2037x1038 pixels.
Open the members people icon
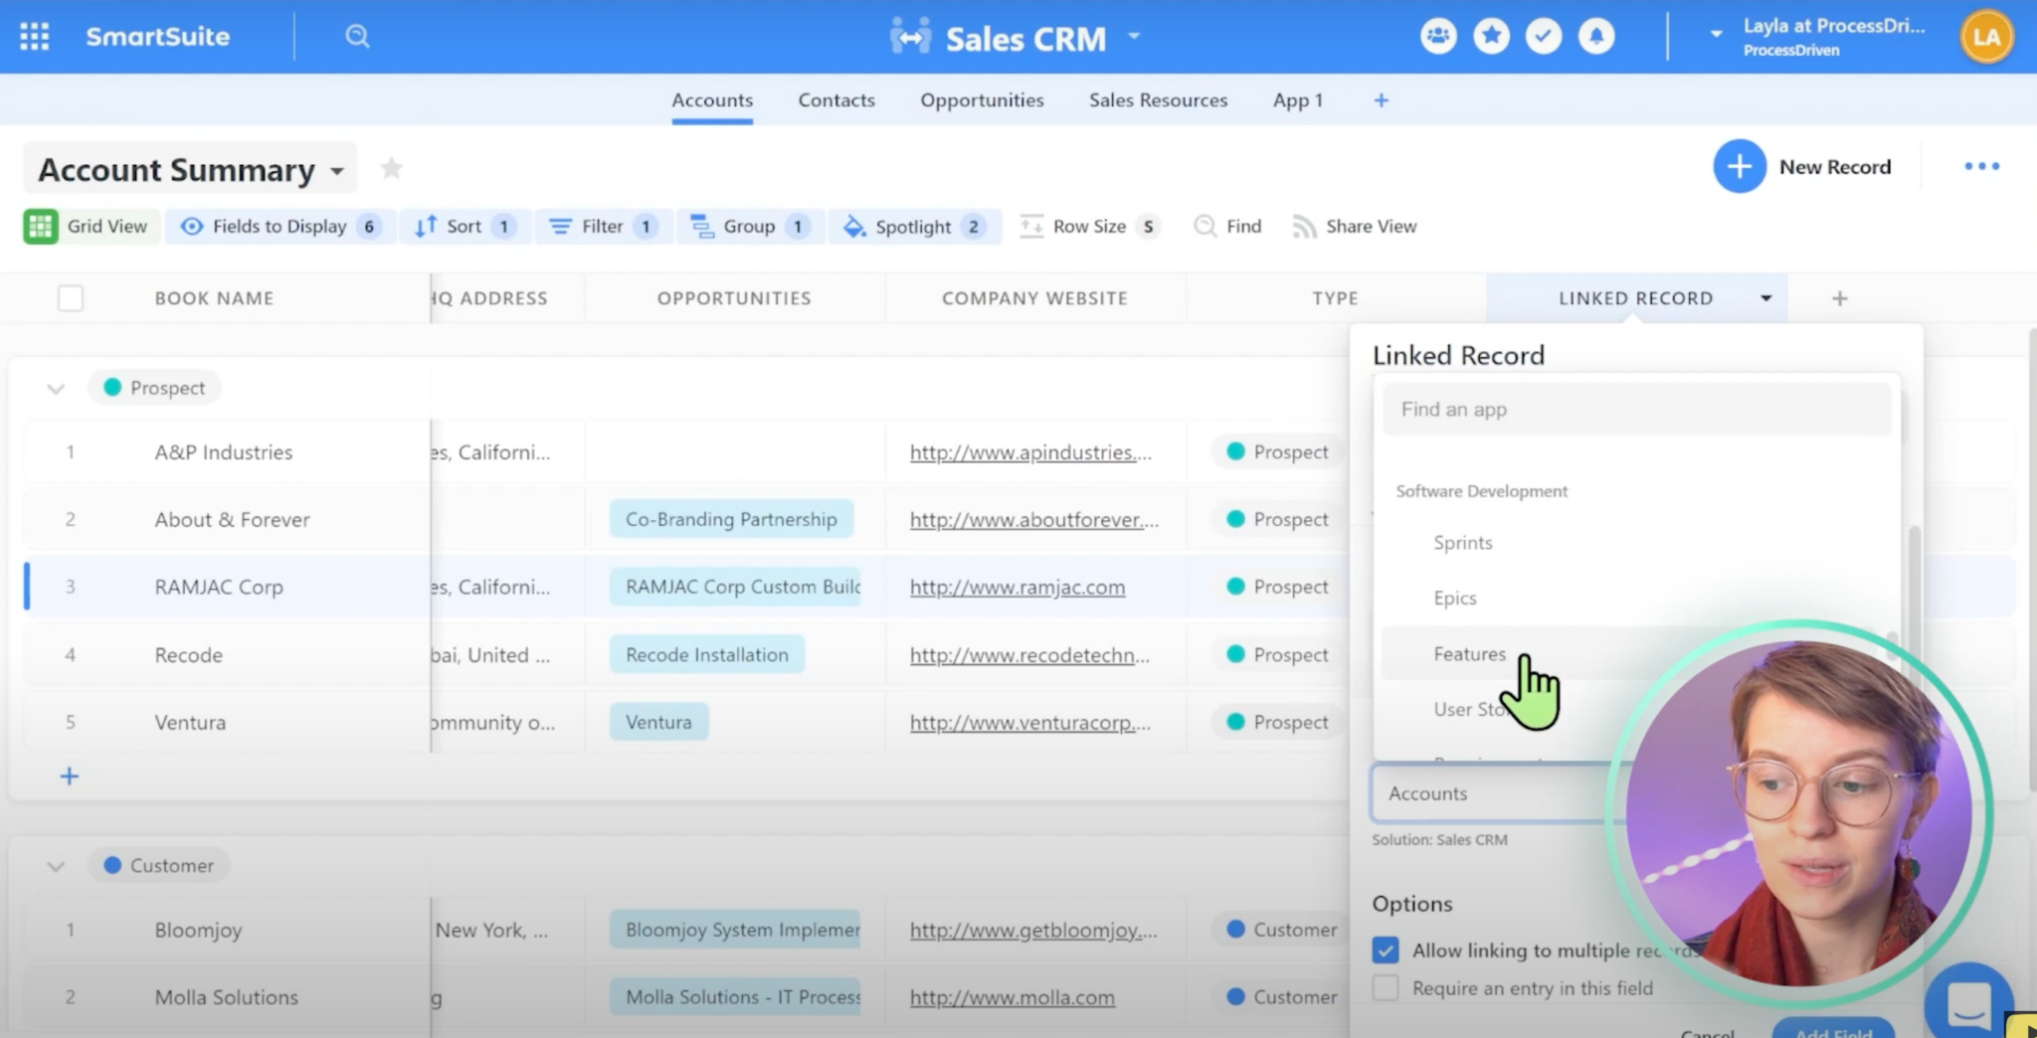pos(1437,37)
